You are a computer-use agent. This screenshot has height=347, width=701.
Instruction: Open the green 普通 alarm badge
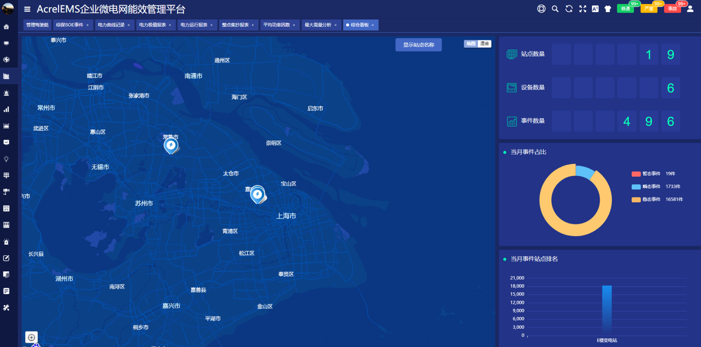coord(625,9)
